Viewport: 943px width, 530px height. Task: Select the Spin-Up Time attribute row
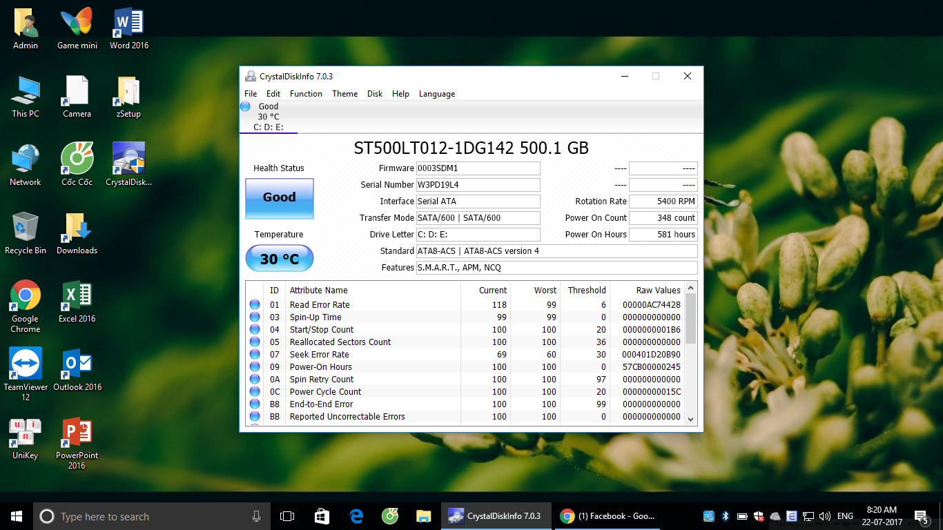[465, 317]
